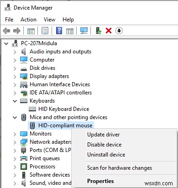Click the Disk drives icon
This screenshot has width=178, height=188.
24,69
